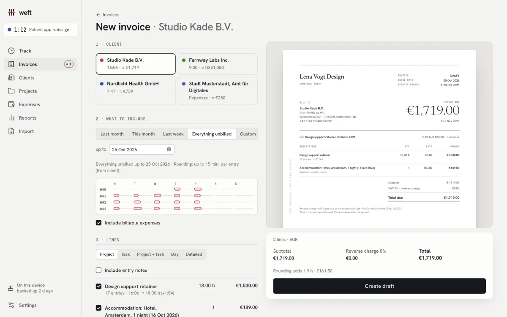Image resolution: width=507 pixels, height=317 pixels.
Task: Click the 17 entries rounding detail text
Action: [139, 293]
